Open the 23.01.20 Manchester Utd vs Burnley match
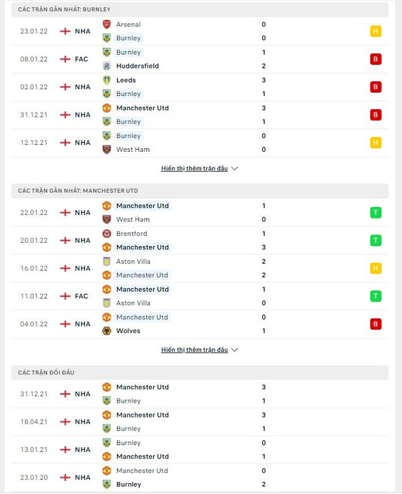 (200, 477)
